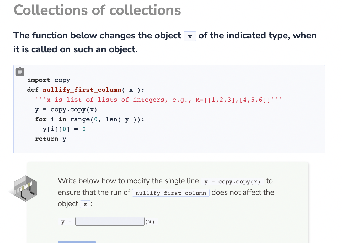Click the y = label before the input
This screenshot has height=243, width=342.
[x=66, y=221]
